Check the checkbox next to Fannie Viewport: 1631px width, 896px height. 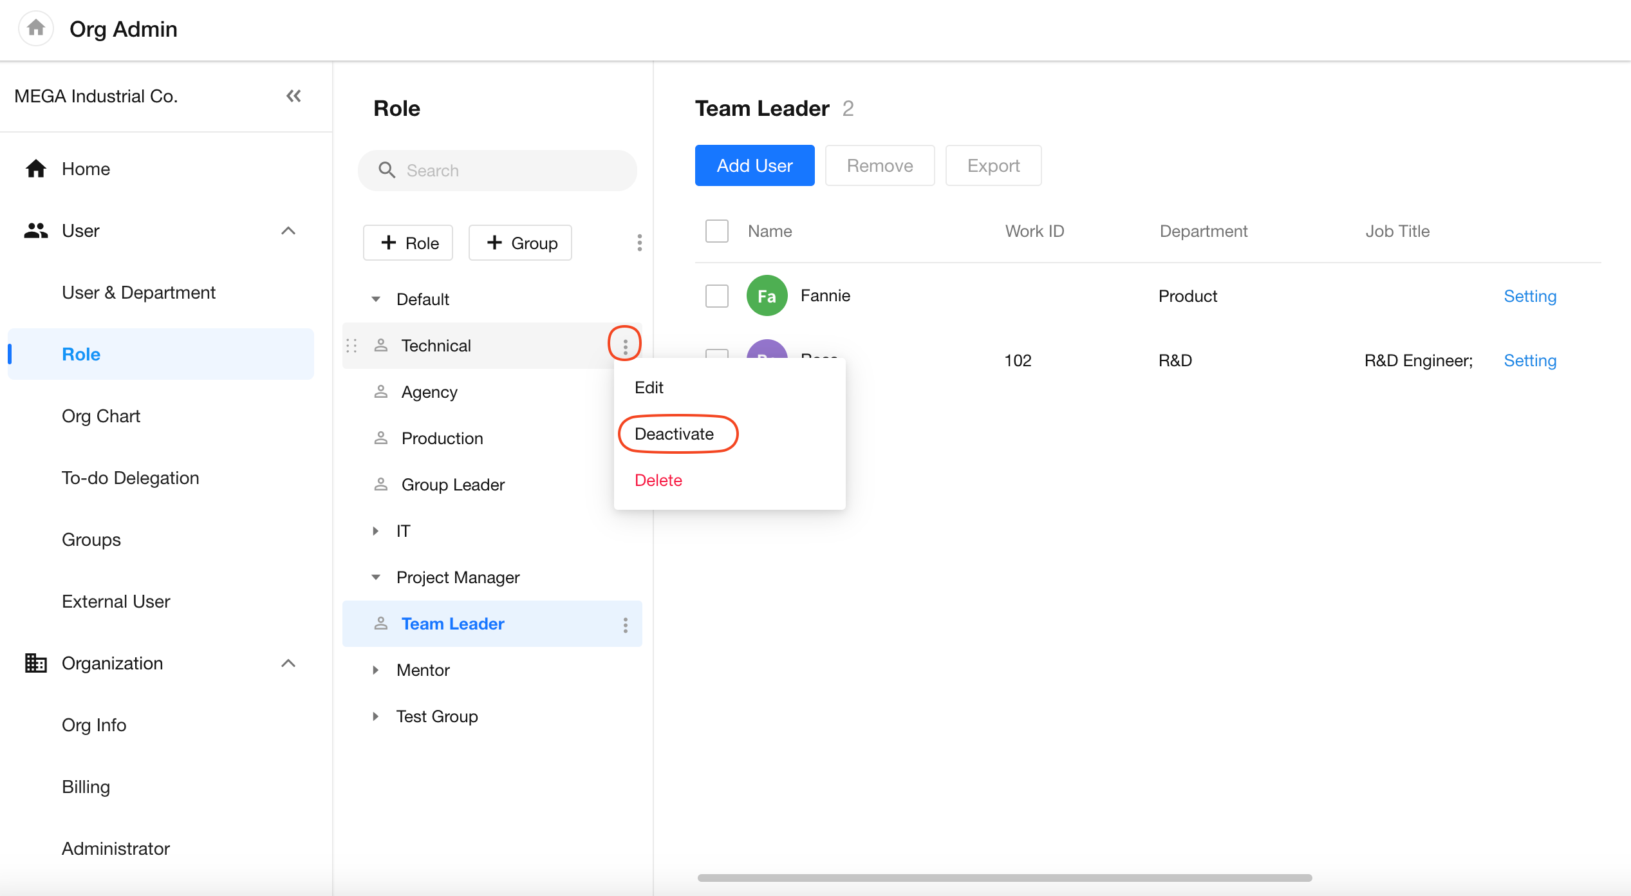716,296
